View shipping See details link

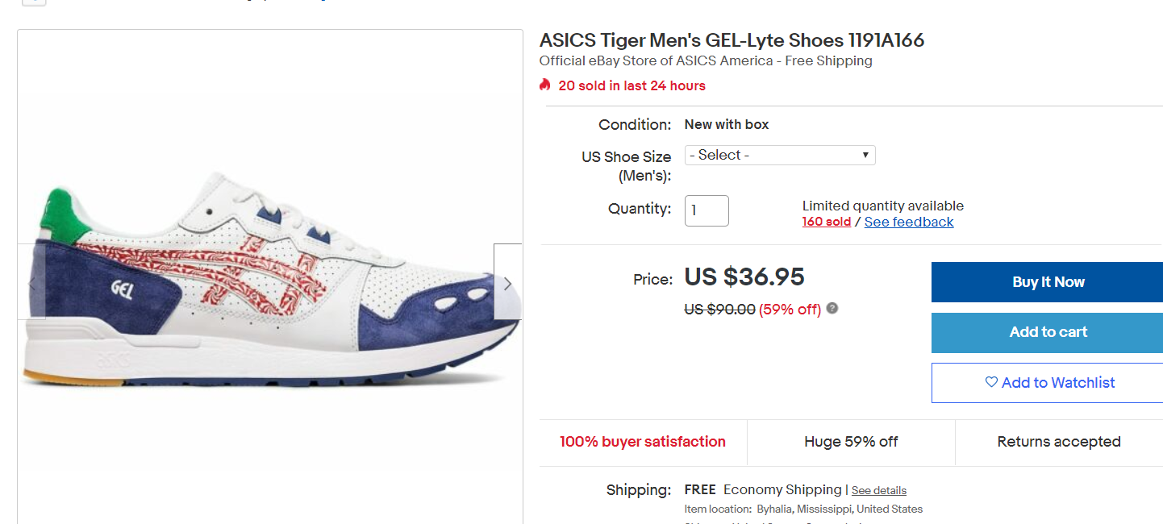(878, 490)
